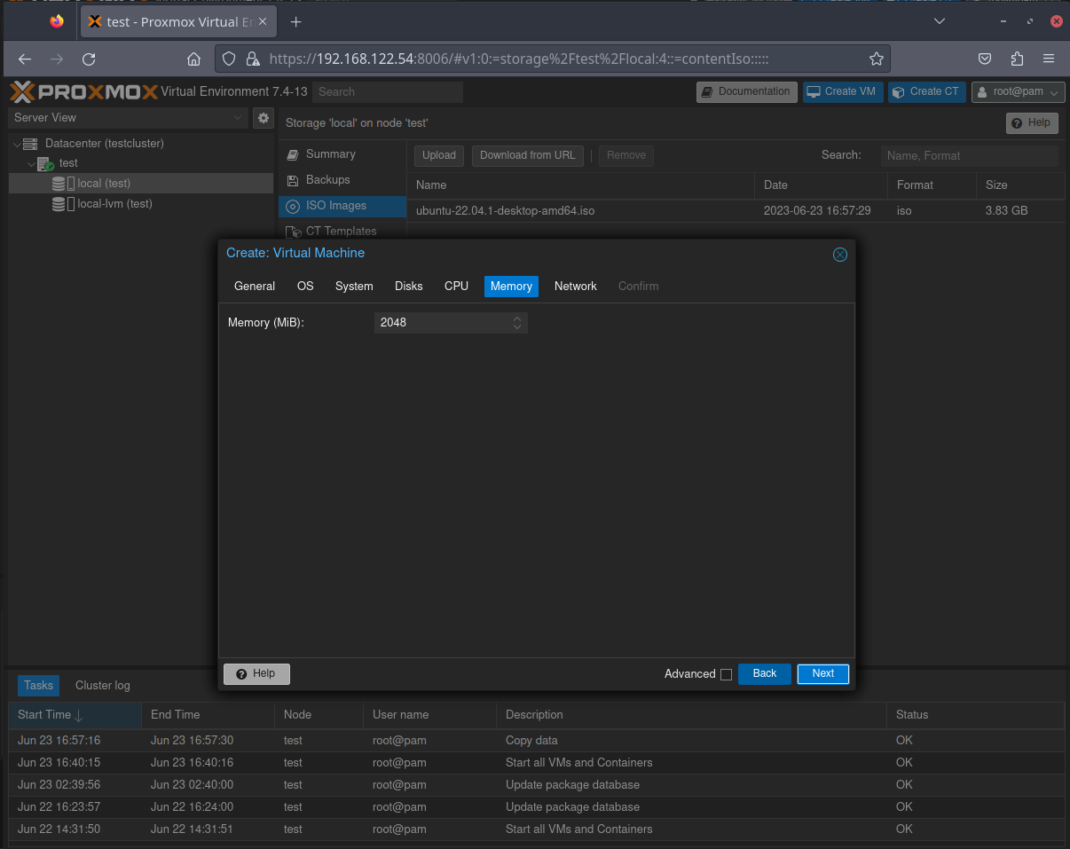The width and height of the screenshot is (1070, 849).
Task: Click the Firefox logo icon
Action: [57, 21]
